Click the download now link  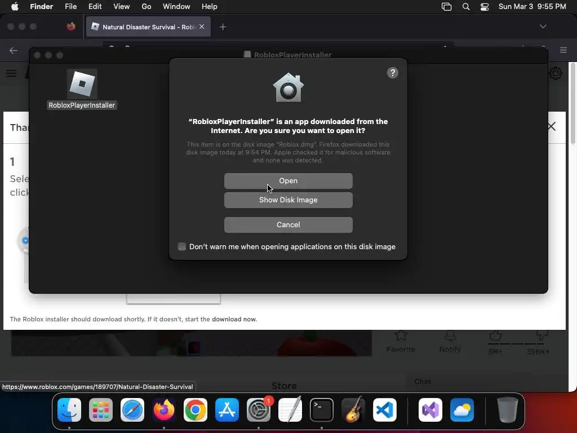pos(234,319)
